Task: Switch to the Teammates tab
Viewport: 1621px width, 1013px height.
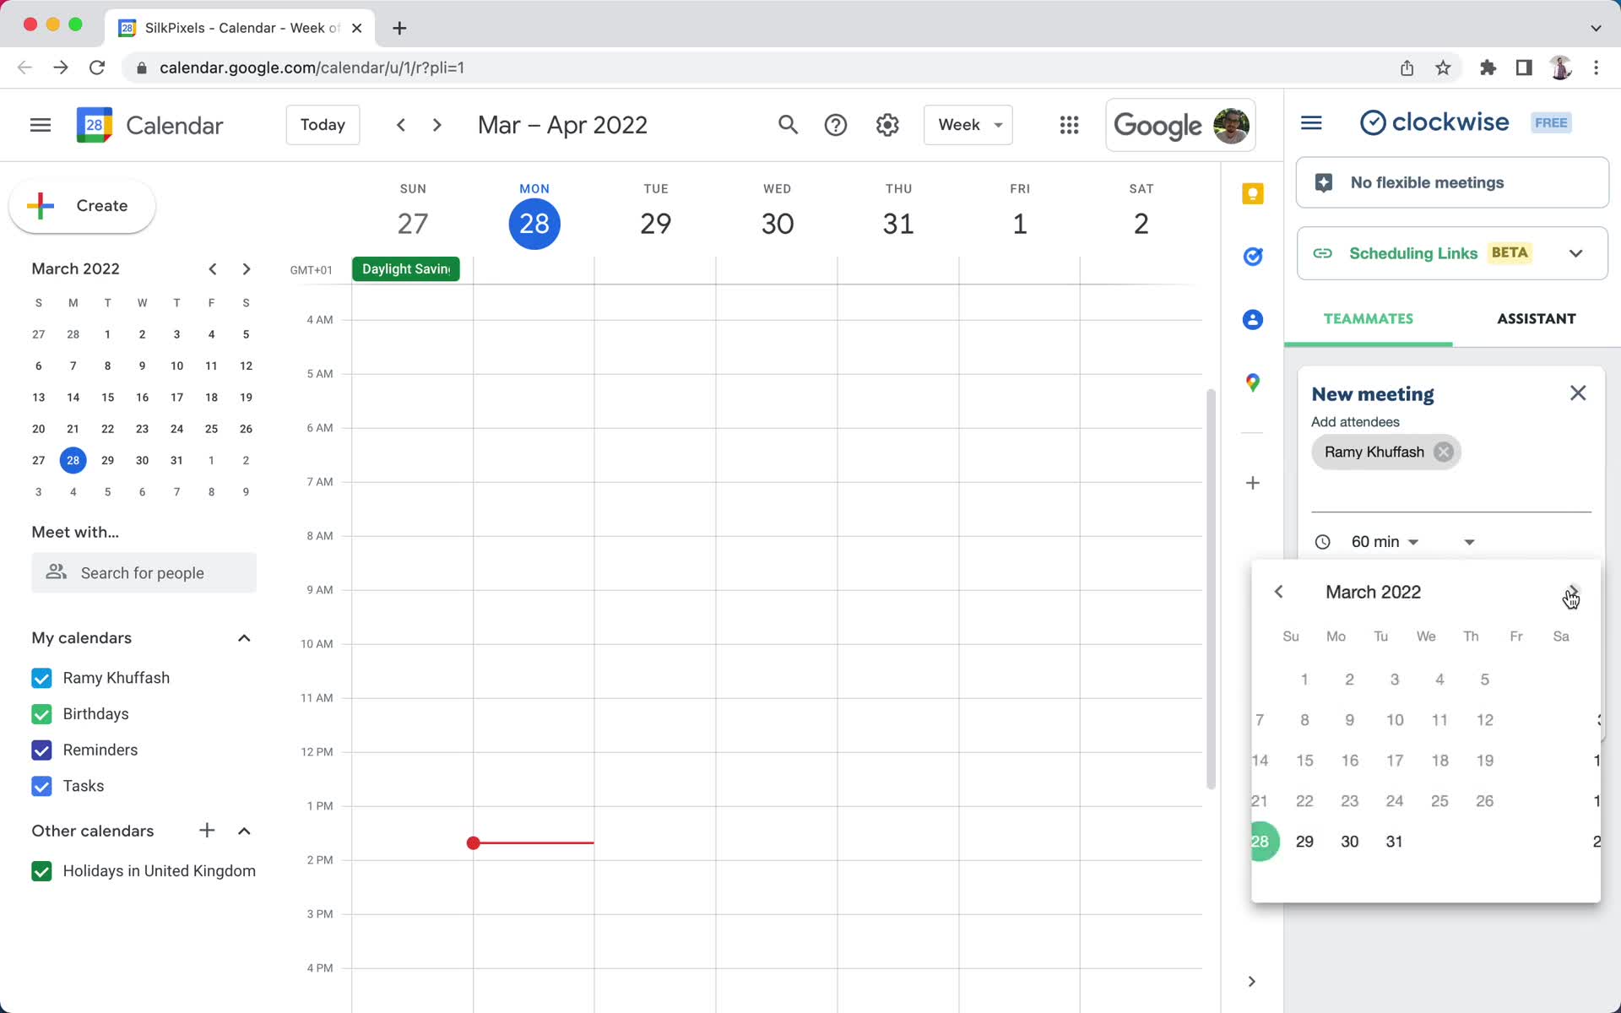Action: [1368, 319]
